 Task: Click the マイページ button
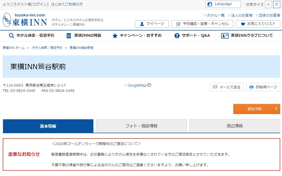click(x=152, y=24)
